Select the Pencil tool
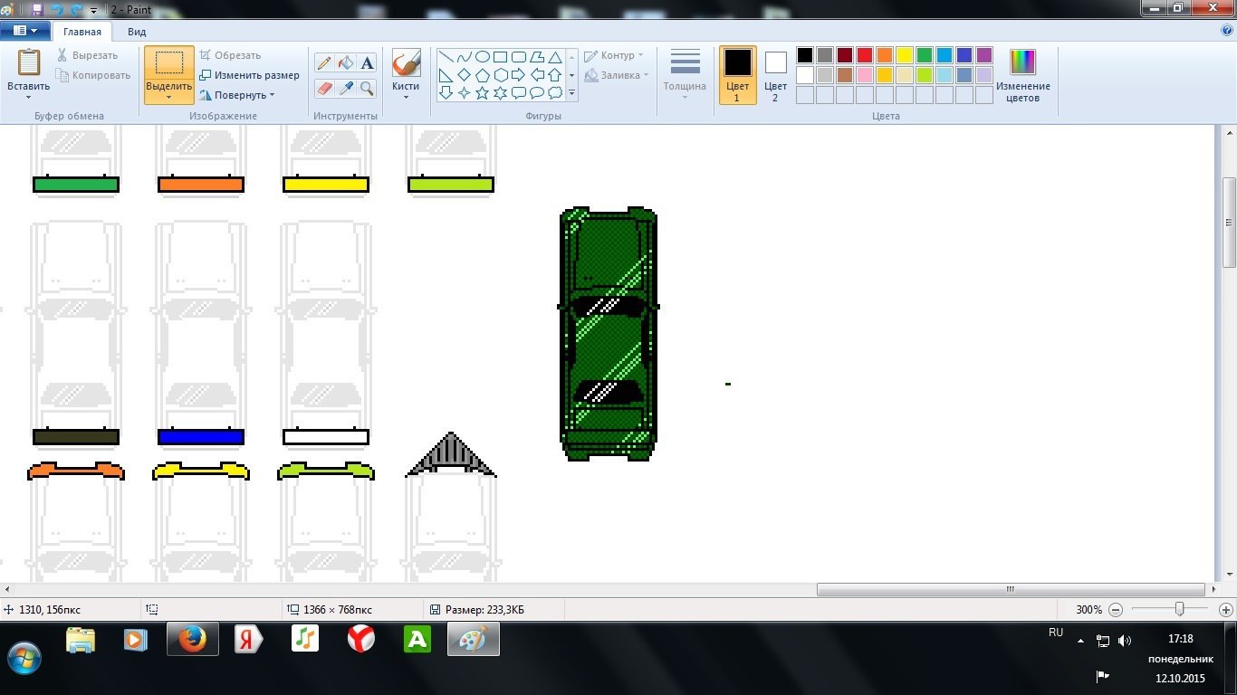Viewport: 1237px width, 695px height. [x=324, y=63]
